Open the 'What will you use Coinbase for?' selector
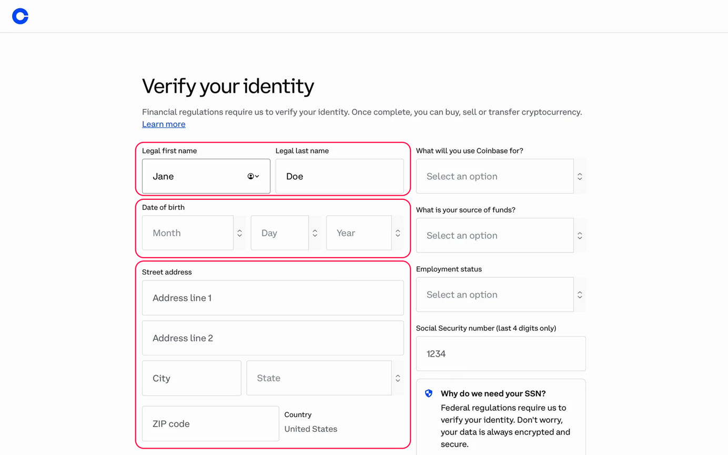728x455 pixels. [494, 176]
